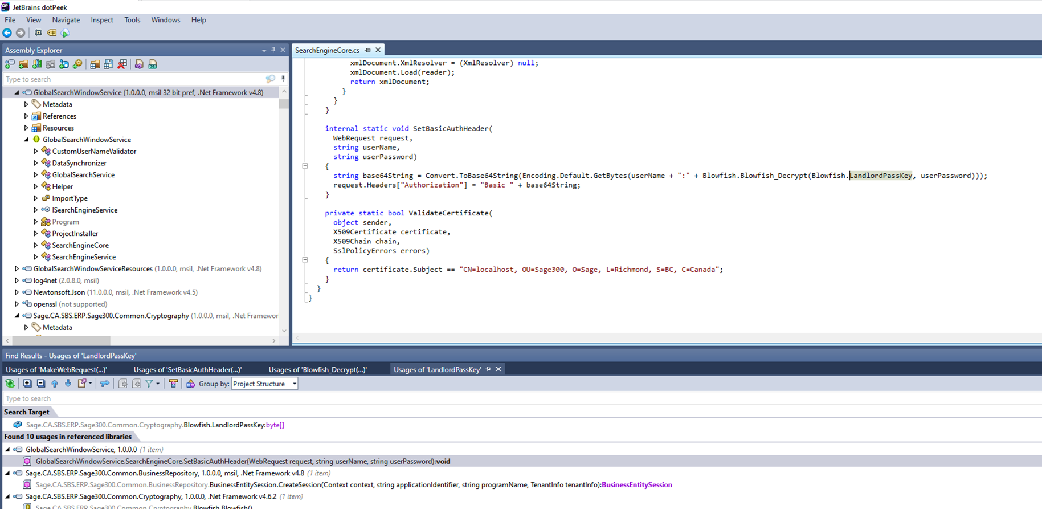Pin the Assembly Explorer panel
This screenshot has height=509, width=1042.
(x=273, y=50)
